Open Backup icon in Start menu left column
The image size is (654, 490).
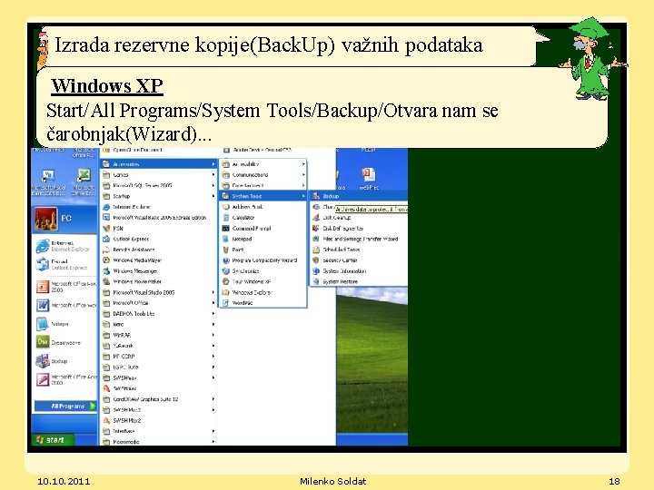pyautogui.click(x=43, y=361)
